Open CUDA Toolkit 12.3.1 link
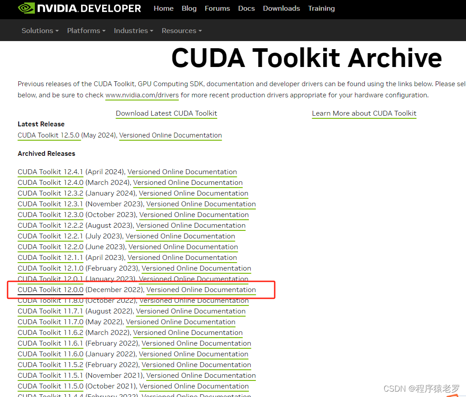Image resolution: width=466 pixels, height=397 pixels. [x=50, y=204]
